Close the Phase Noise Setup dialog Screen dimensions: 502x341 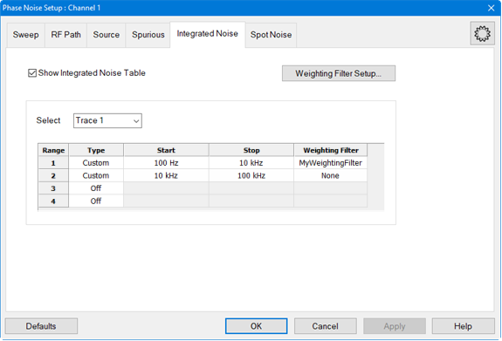[x=492, y=8]
